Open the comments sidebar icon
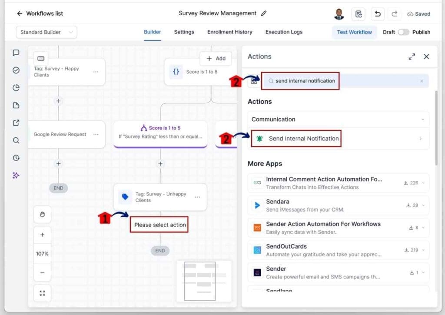445x315 pixels. [x=16, y=53]
